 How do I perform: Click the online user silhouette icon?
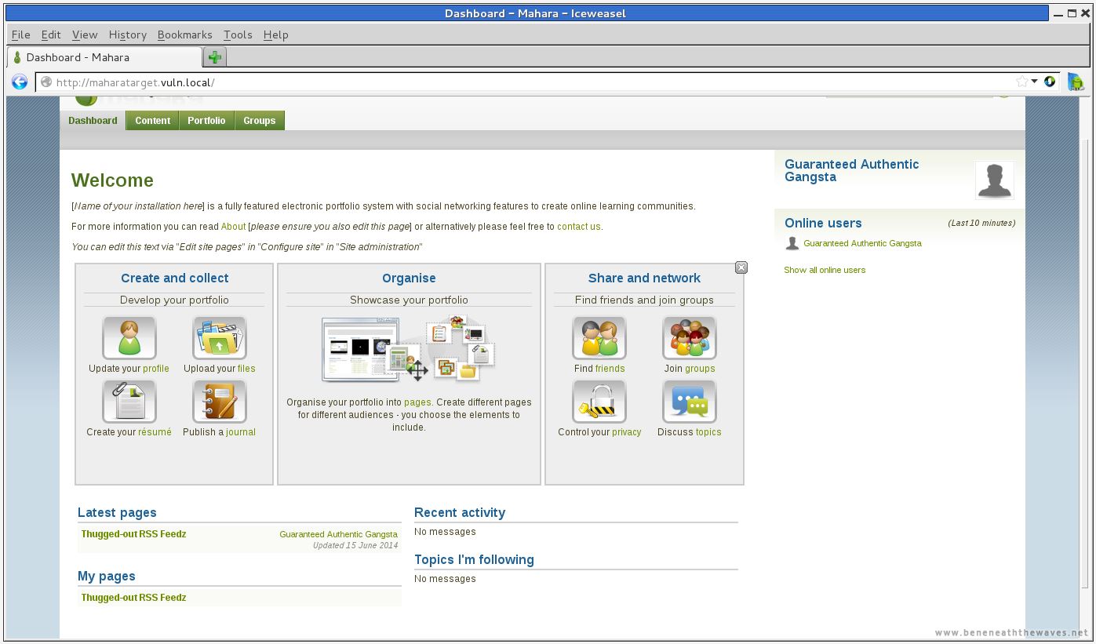click(x=792, y=243)
